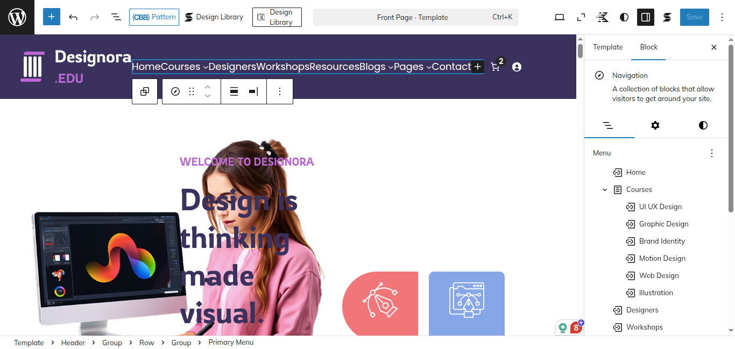Click the user account icon in header
735x349 pixels.
(517, 67)
